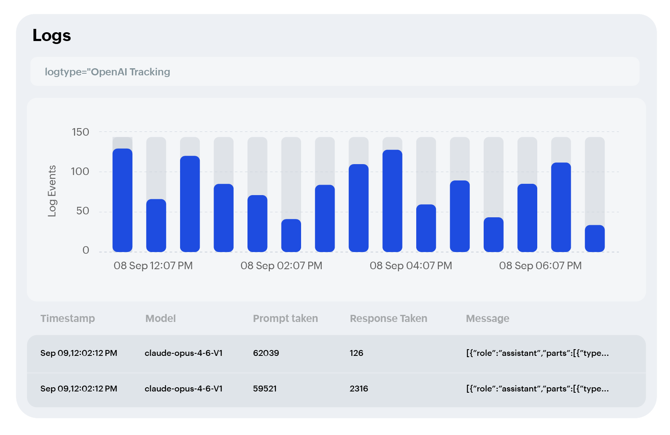Click the Response Taken column header
Viewport: 670px width, 435px height.
pyautogui.click(x=388, y=319)
